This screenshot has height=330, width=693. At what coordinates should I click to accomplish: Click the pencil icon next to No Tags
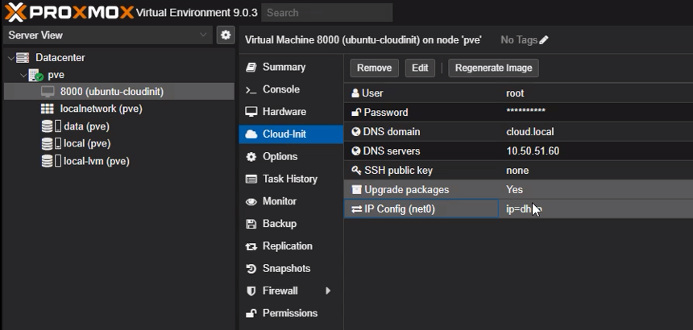544,40
